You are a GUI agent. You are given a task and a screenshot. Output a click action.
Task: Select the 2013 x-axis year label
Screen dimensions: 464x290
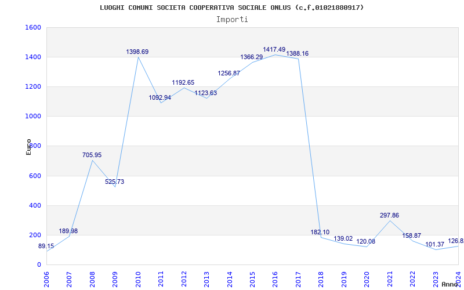click(x=206, y=280)
